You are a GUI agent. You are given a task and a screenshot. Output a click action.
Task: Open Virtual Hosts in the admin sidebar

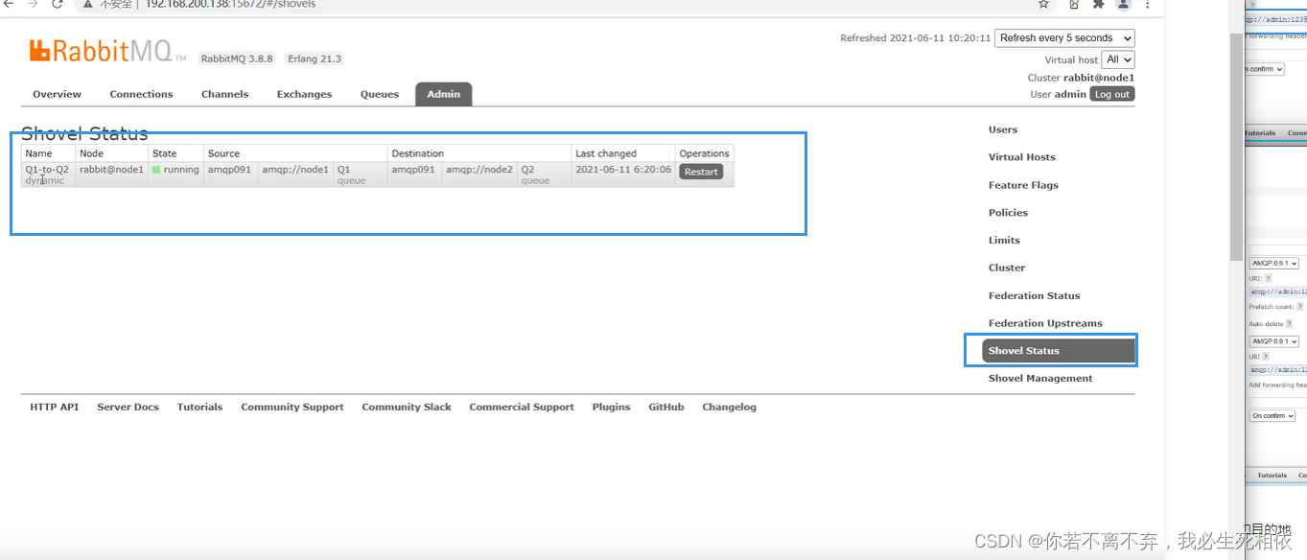pos(1021,157)
